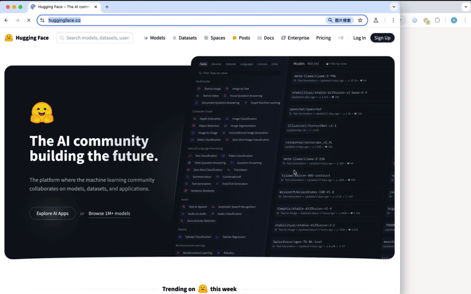471x294 pixels.
Task: Click the Hugging Face logo emoji in header
Action: (x=9, y=38)
